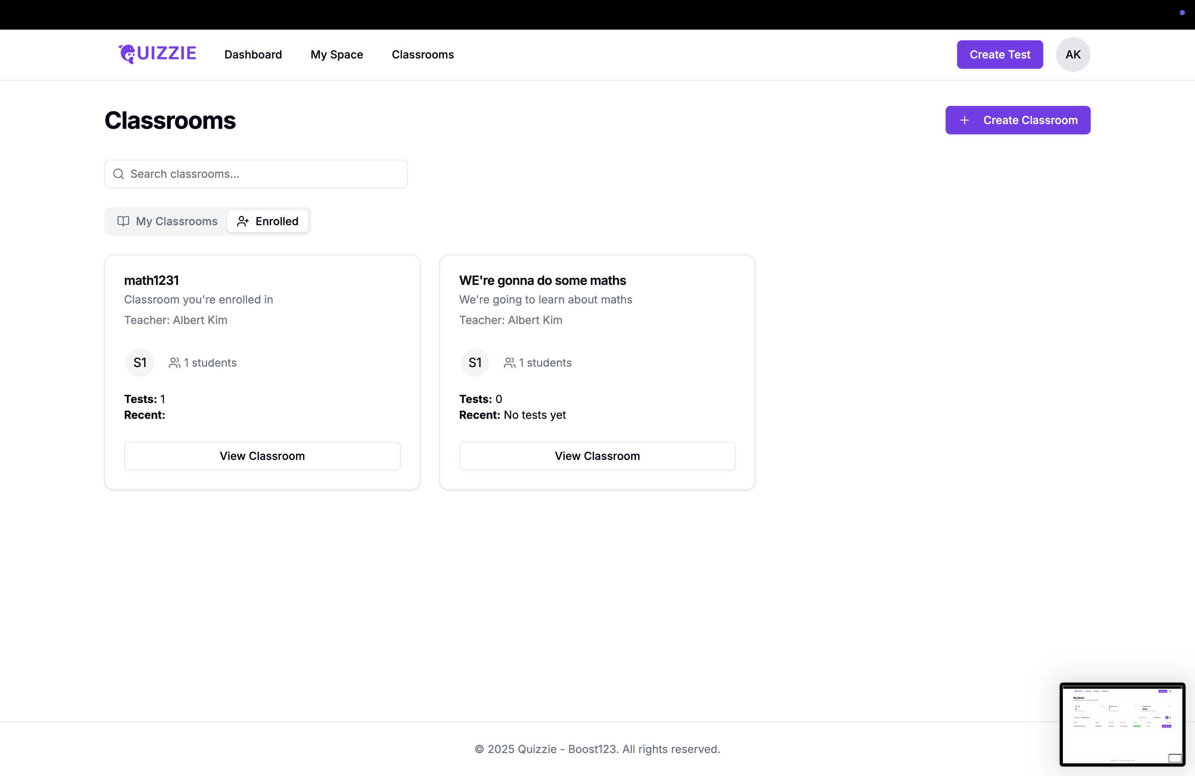
Task: Focus the Search classrooms input field
Action: 266,174
